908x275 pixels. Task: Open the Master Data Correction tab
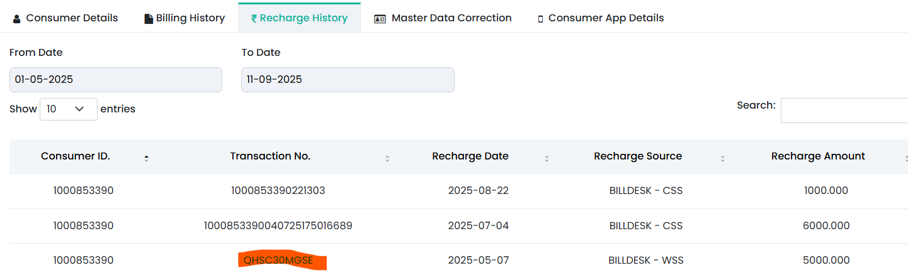(x=451, y=18)
